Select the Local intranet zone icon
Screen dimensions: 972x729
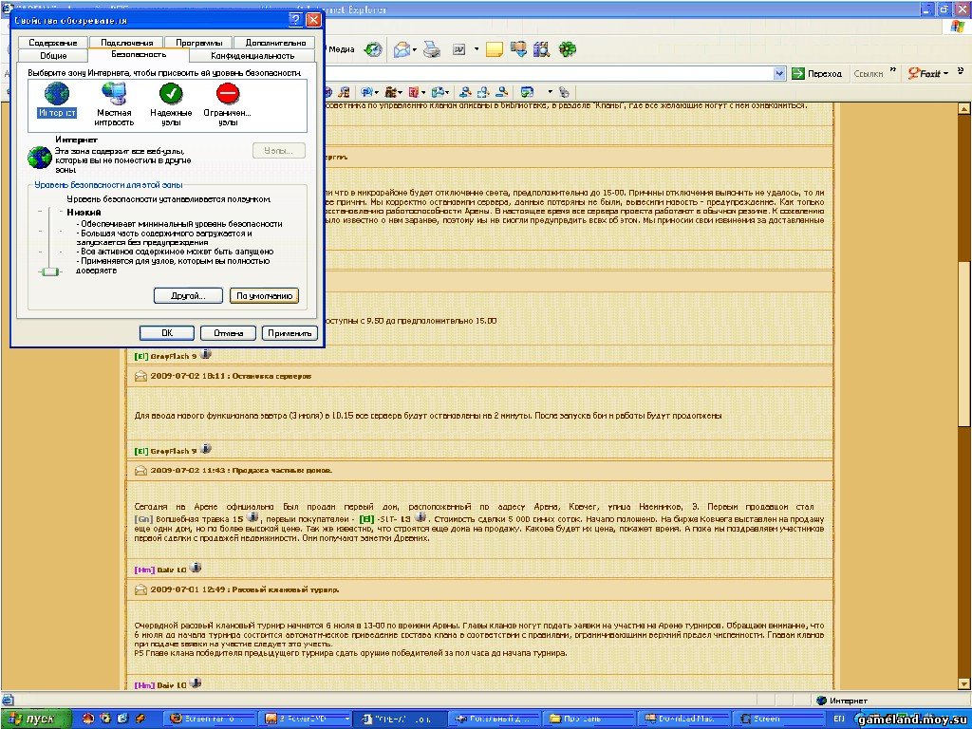(x=115, y=94)
